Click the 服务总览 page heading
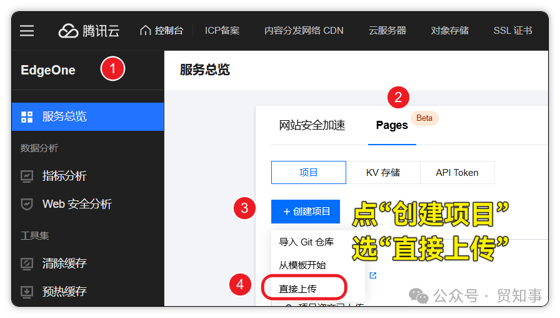Viewport: 560px width, 318px height. [x=205, y=69]
